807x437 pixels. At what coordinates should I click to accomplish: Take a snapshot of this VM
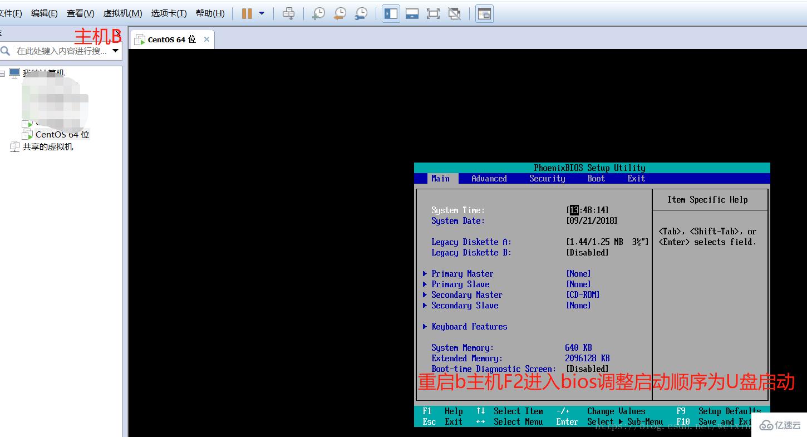(319, 13)
